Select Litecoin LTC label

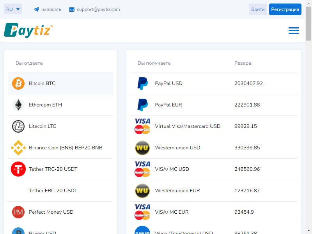(x=43, y=126)
